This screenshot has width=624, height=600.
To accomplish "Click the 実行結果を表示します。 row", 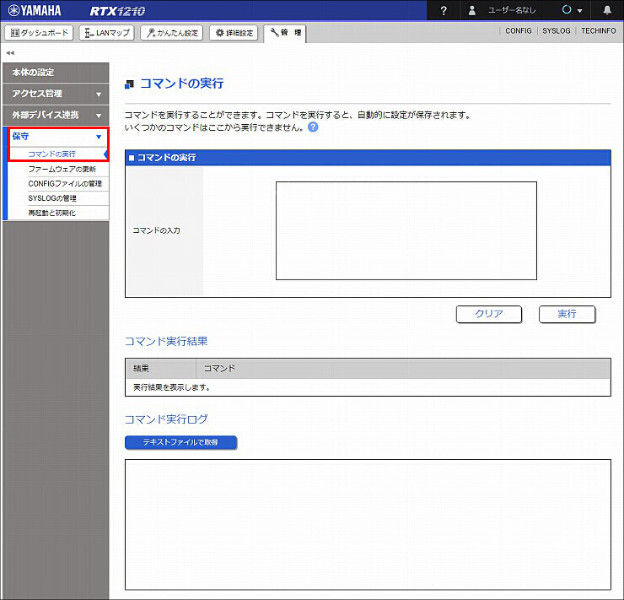I will (x=368, y=387).
